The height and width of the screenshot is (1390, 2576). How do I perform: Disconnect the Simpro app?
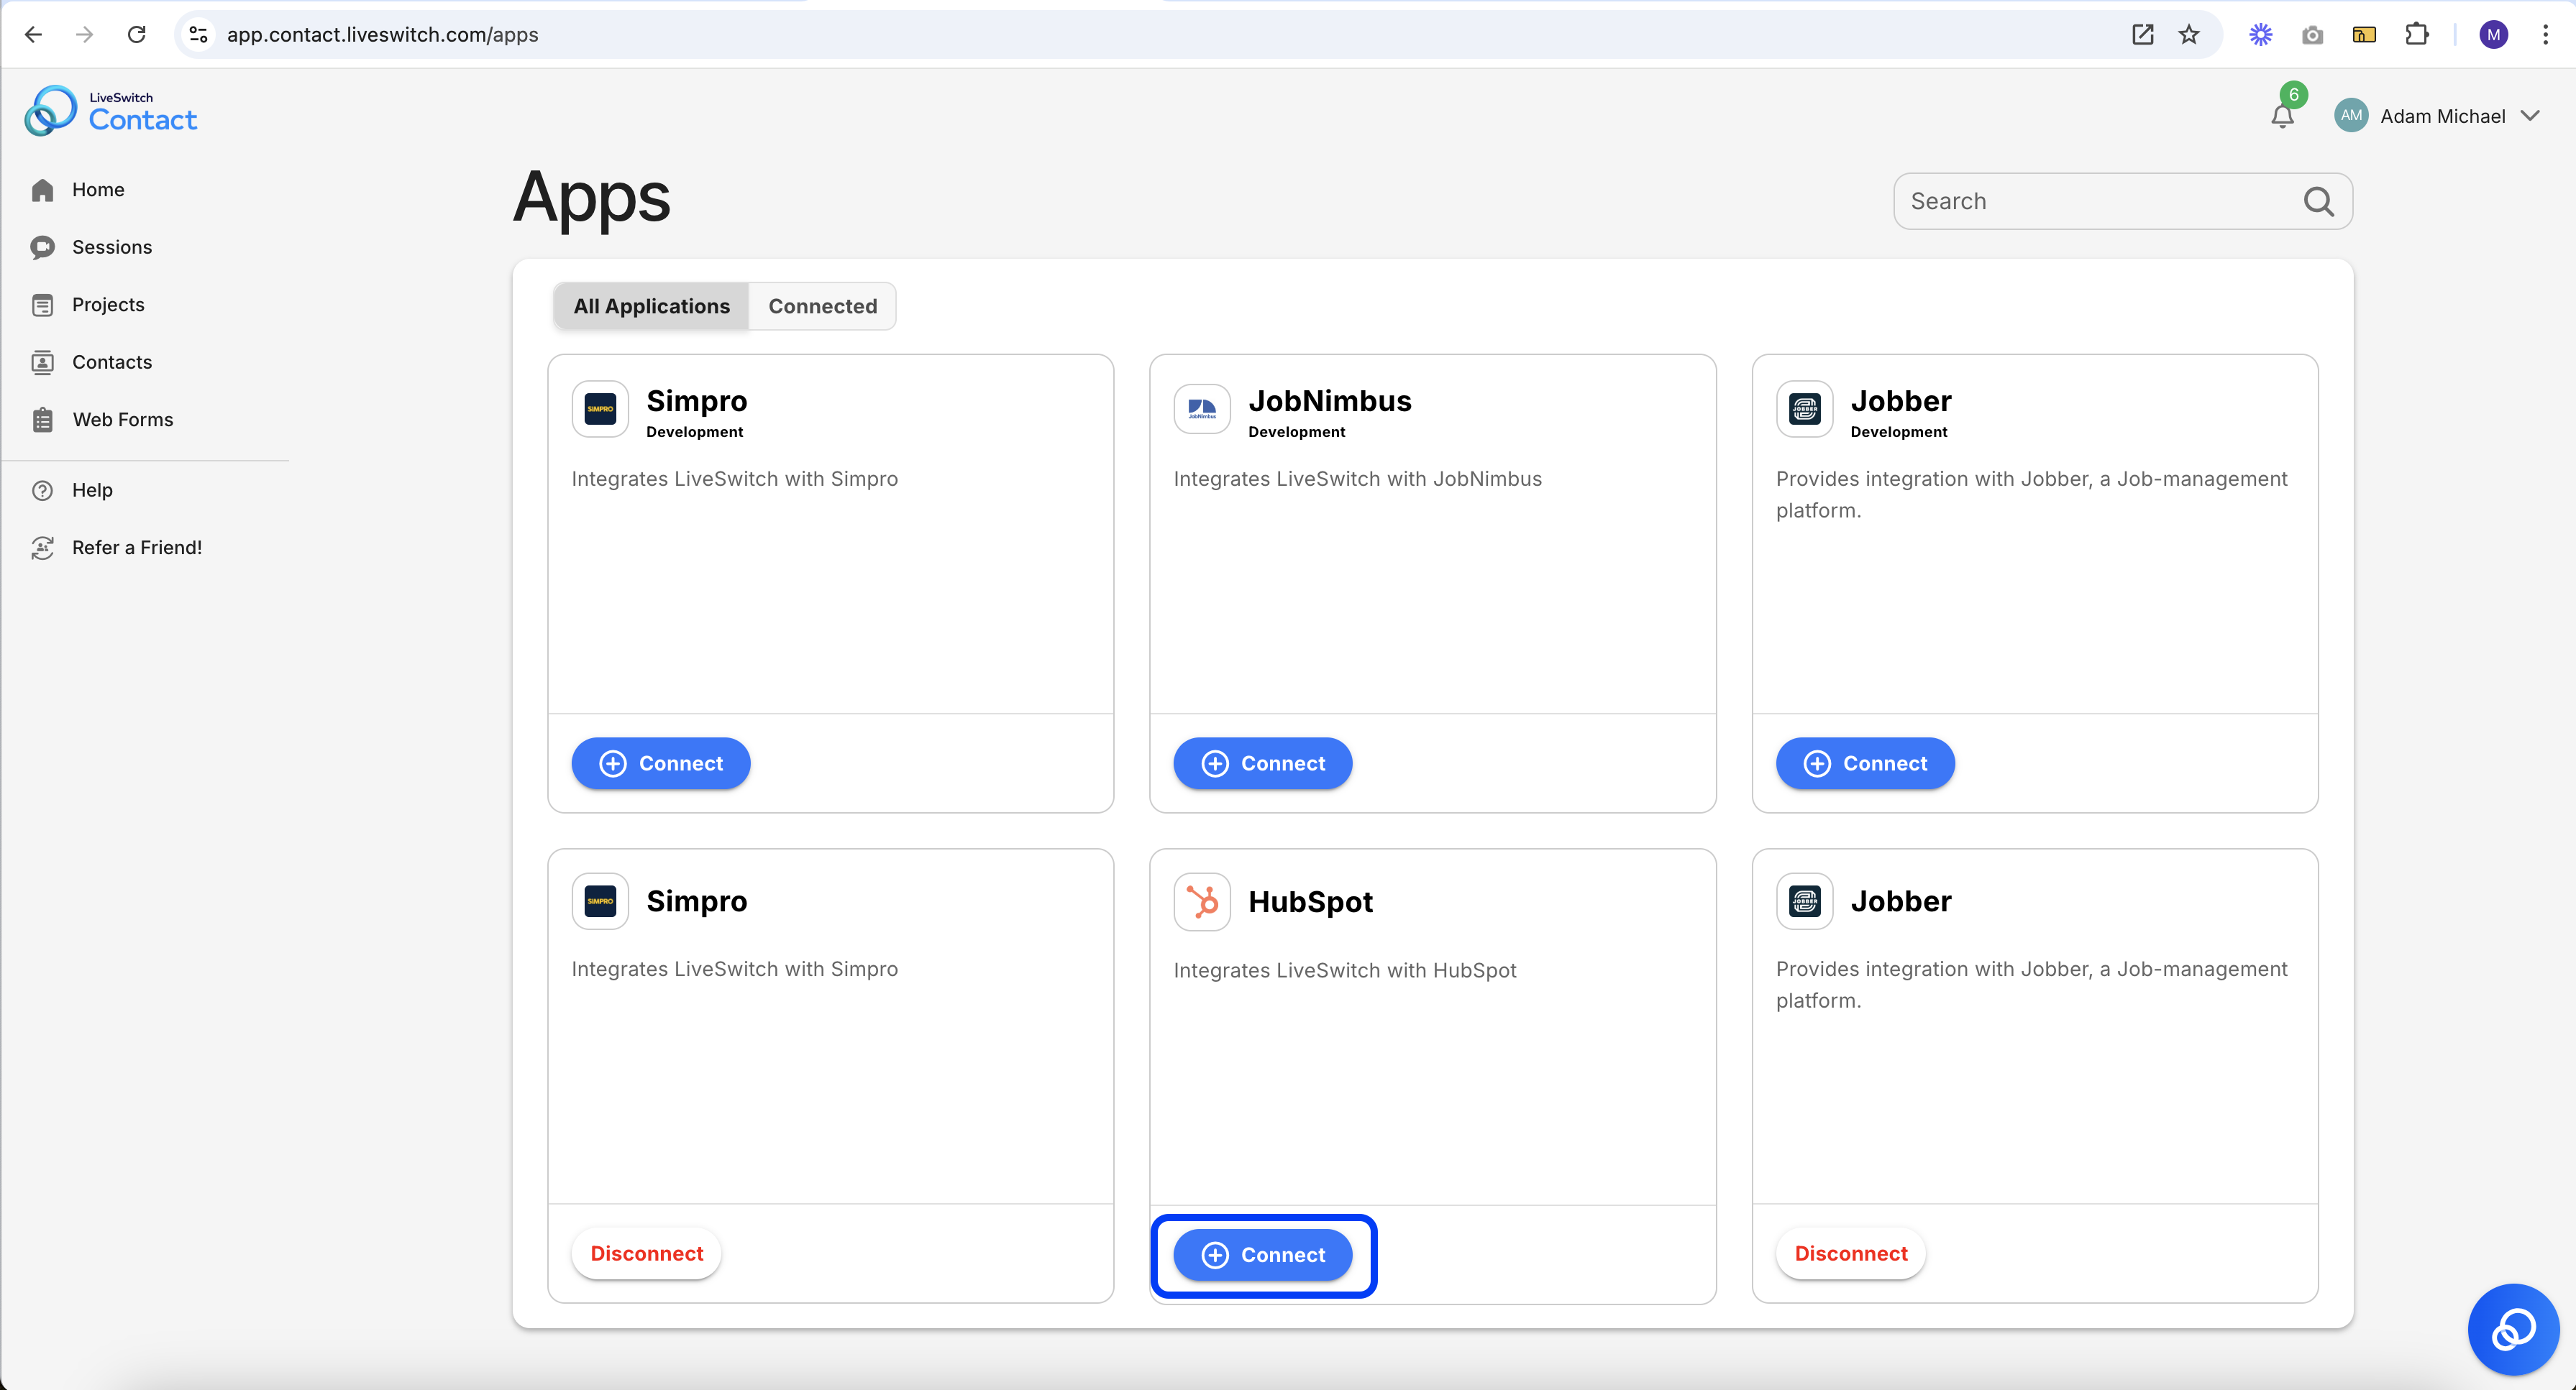[x=646, y=1253]
